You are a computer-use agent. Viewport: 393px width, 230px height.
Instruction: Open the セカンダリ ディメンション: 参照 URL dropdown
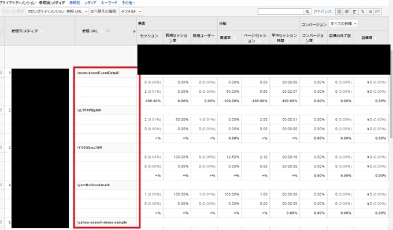point(57,12)
